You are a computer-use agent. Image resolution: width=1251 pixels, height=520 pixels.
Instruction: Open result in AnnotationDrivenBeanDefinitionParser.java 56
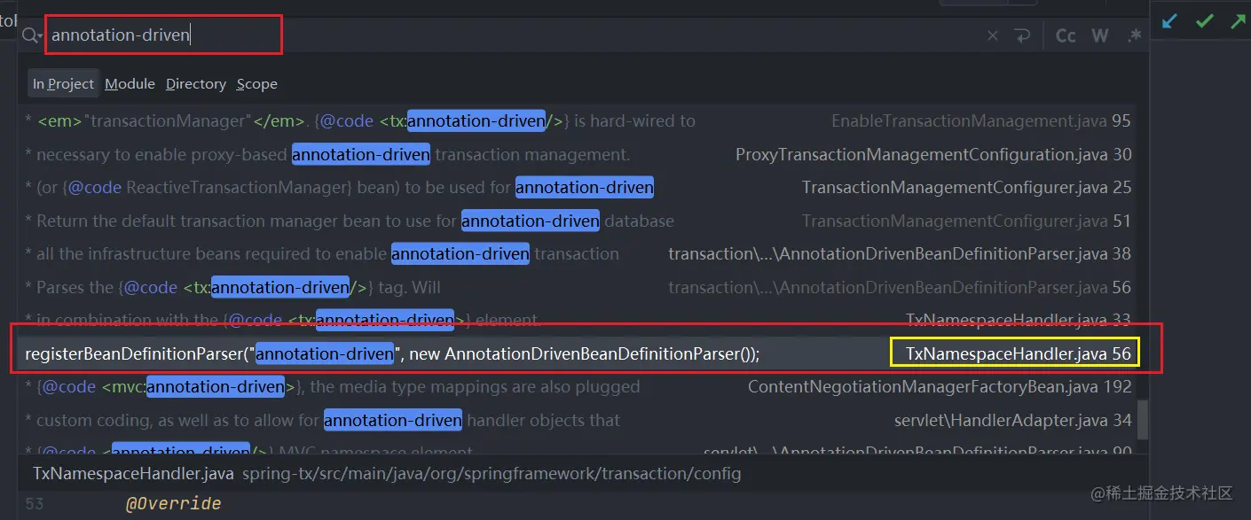(578, 287)
